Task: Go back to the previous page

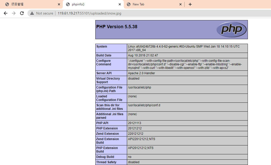Action: 6,13
